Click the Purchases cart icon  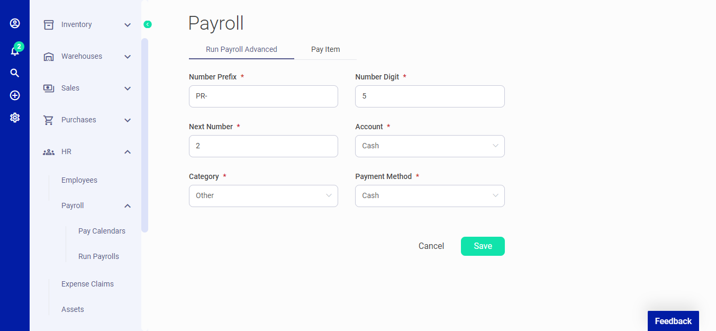(48, 120)
